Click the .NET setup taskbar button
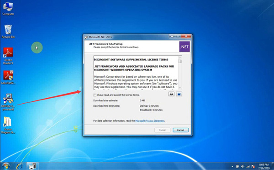This screenshot has height=170, width=274. click(x=32, y=166)
